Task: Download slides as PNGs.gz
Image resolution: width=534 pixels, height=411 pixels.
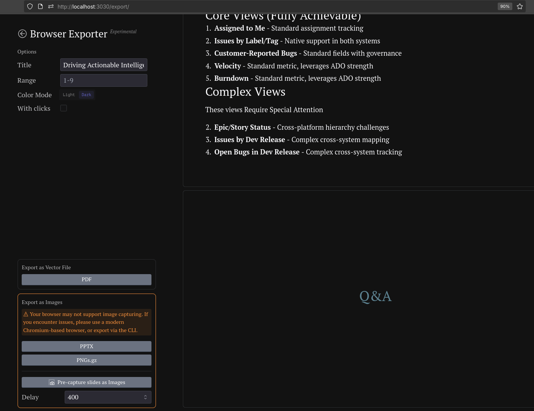Action: [x=86, y=360]
